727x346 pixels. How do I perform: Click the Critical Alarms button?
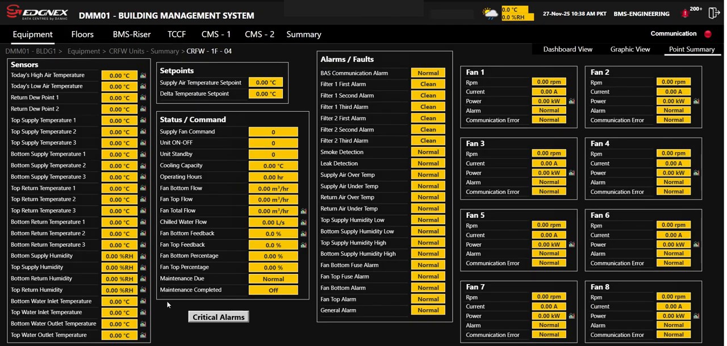click(x=219, y=317)
